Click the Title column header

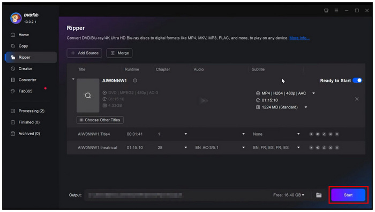coord(81,69)
